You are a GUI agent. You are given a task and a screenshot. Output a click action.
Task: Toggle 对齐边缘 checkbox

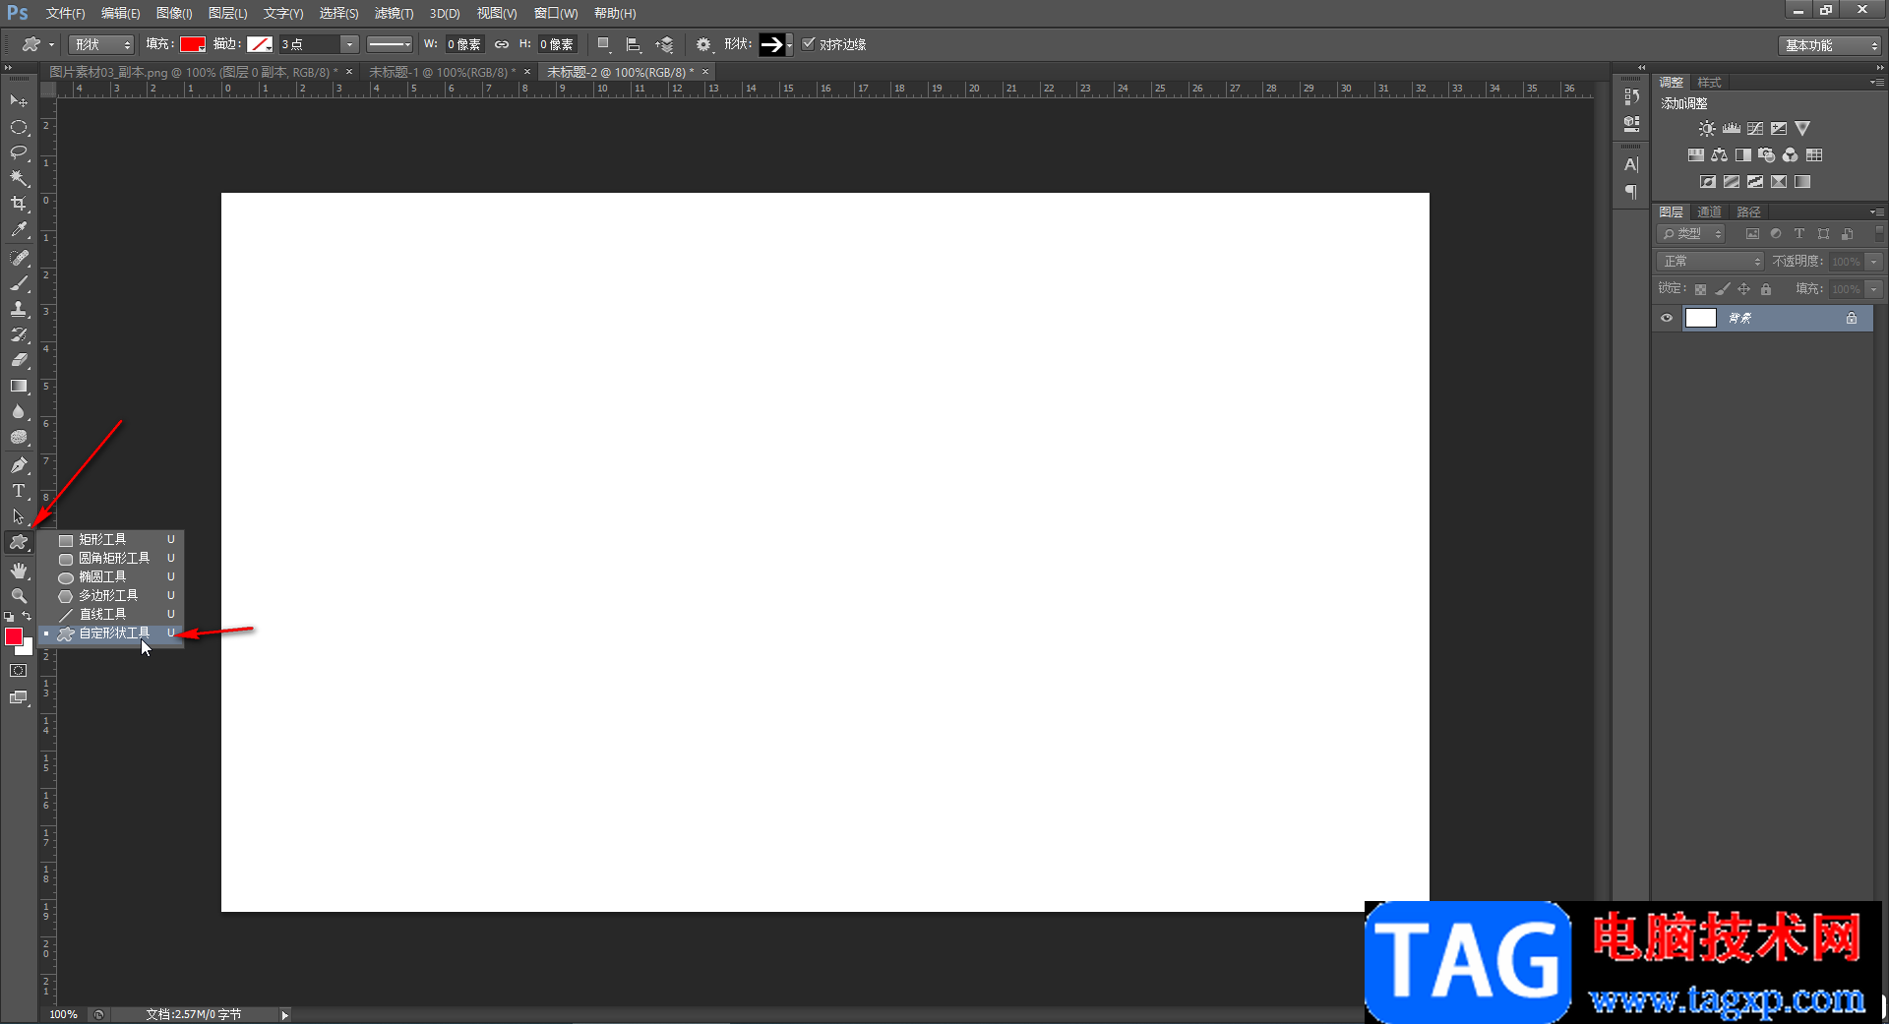point(809,43)
